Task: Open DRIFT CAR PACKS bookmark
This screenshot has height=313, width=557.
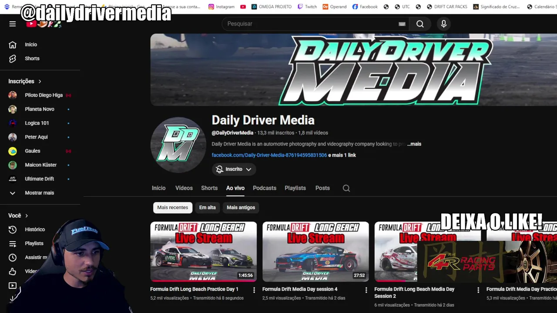Action: 447,7
